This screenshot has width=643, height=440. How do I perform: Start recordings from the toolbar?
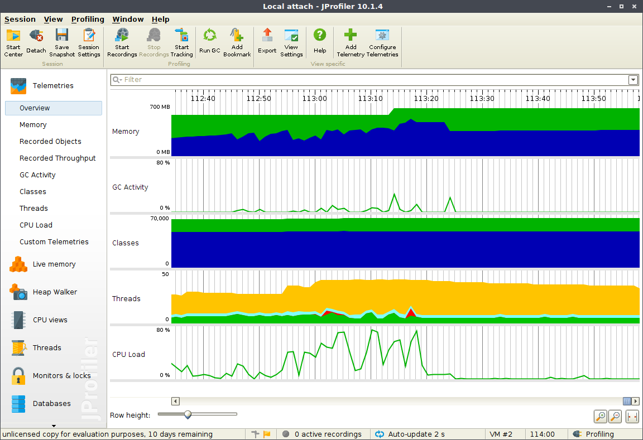122,42
